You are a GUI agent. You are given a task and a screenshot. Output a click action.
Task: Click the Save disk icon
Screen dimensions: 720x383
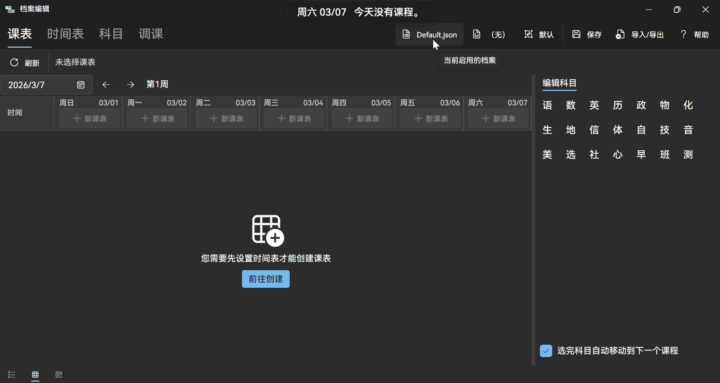576,34
